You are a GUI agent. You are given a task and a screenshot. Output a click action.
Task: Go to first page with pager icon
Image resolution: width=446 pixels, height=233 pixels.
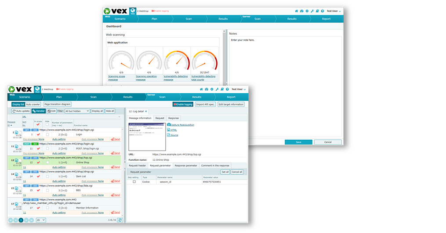coord(11,220)
